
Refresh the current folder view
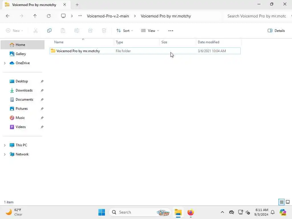pyautogui.click(x=49, y=16)
